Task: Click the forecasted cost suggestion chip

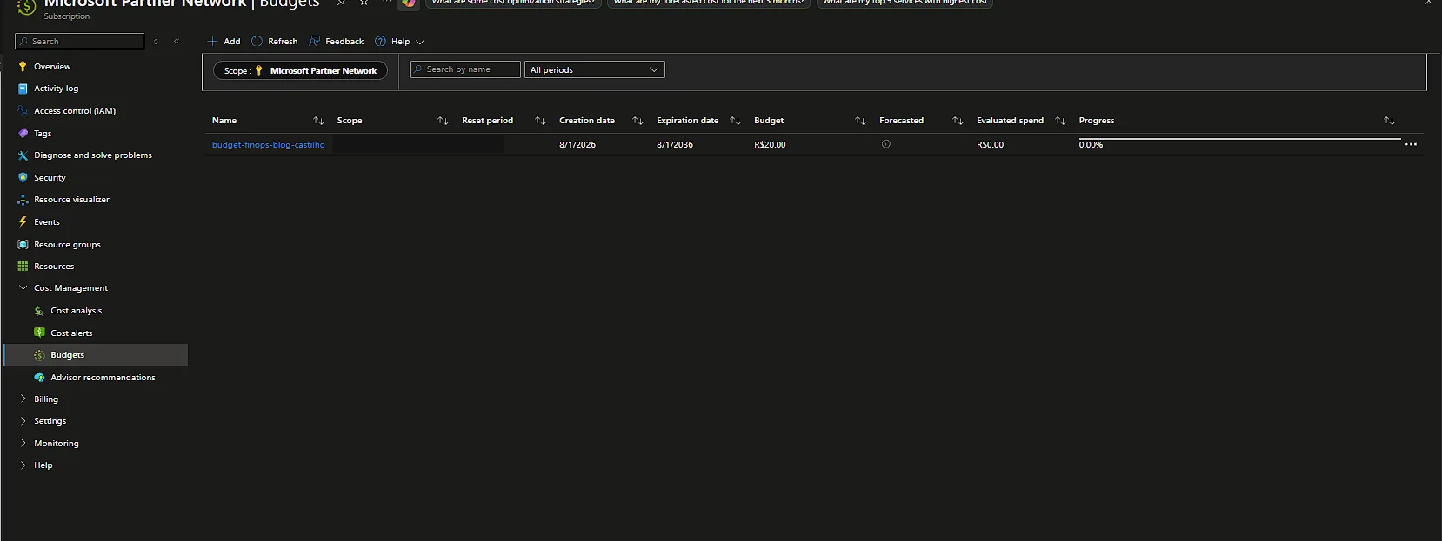Action: [x=709, y=3]
